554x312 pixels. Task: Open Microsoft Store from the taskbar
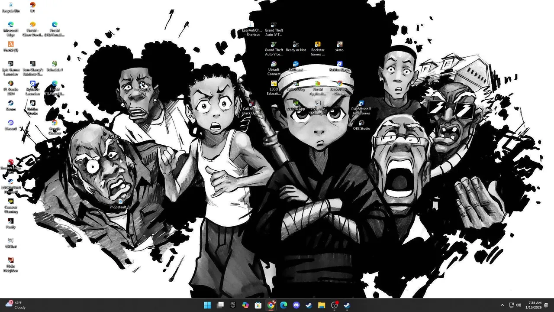tap(258, 305)
